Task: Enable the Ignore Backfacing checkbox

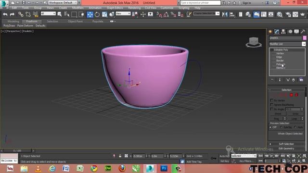Action: tap(272, 105)
